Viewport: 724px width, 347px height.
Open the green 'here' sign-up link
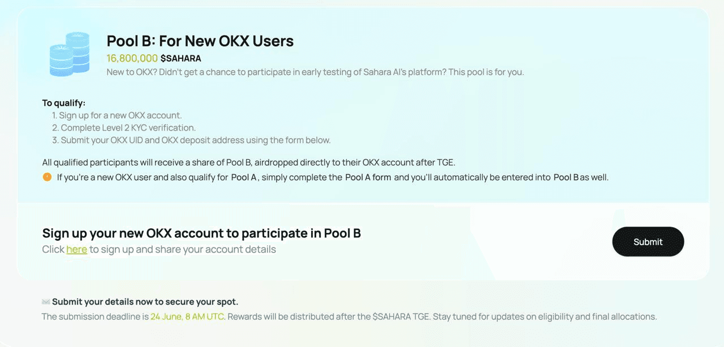coord(76,249)
